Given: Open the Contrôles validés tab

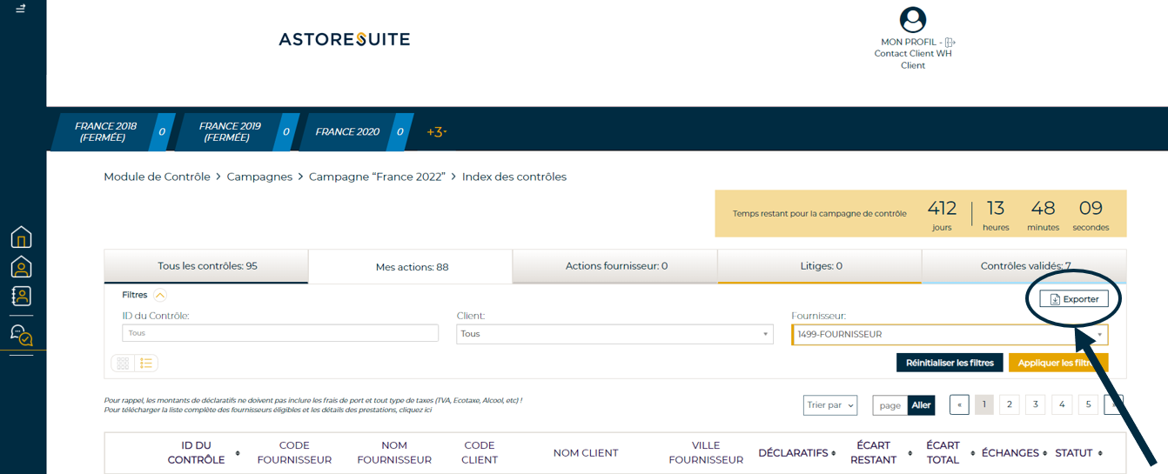Looking at the screenshot, I should click(x=1024, y=266).
